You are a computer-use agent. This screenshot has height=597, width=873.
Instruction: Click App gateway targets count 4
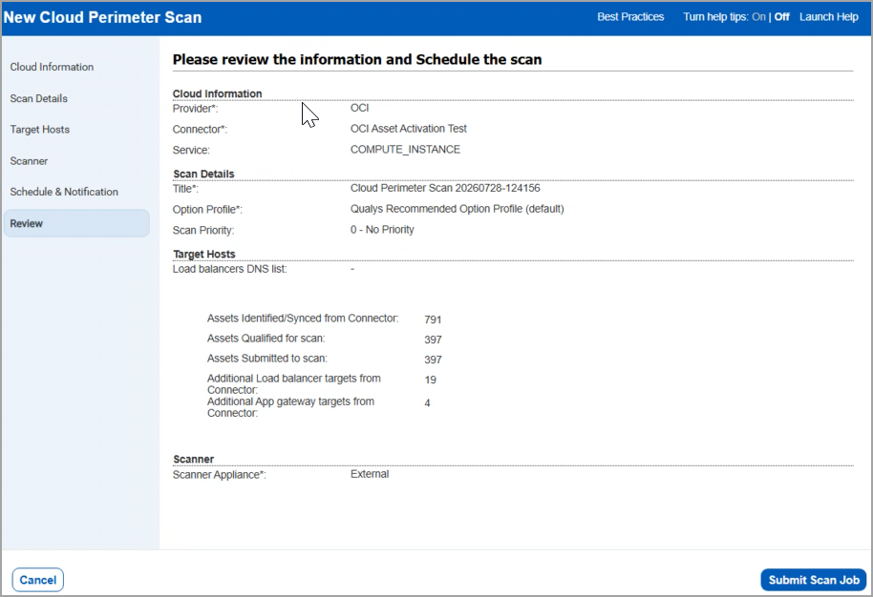(x=427, y=403)
